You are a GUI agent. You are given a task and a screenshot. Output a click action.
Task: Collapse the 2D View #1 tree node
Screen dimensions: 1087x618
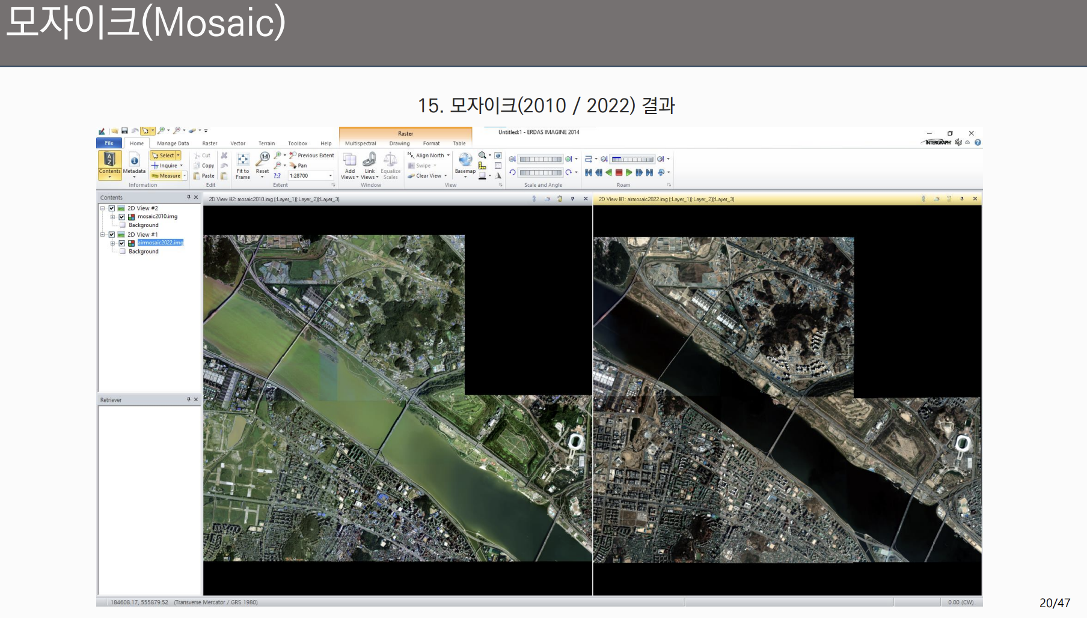click(x=103, y=235)
